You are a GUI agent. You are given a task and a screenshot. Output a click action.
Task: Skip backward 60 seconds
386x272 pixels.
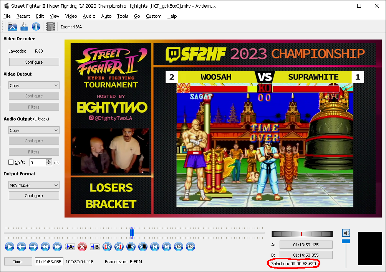coord(179,247)
